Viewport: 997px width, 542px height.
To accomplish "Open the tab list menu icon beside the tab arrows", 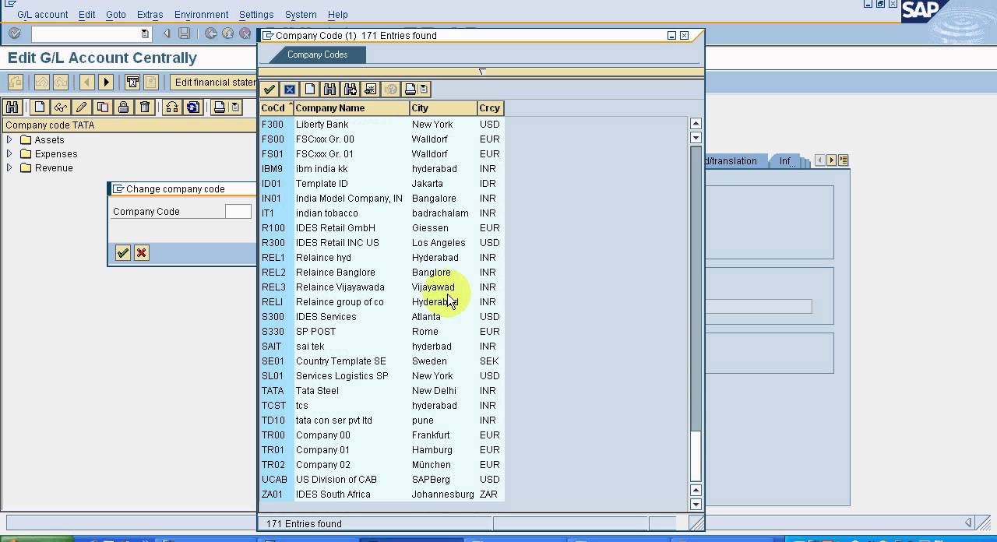I will tap(844, 160).
